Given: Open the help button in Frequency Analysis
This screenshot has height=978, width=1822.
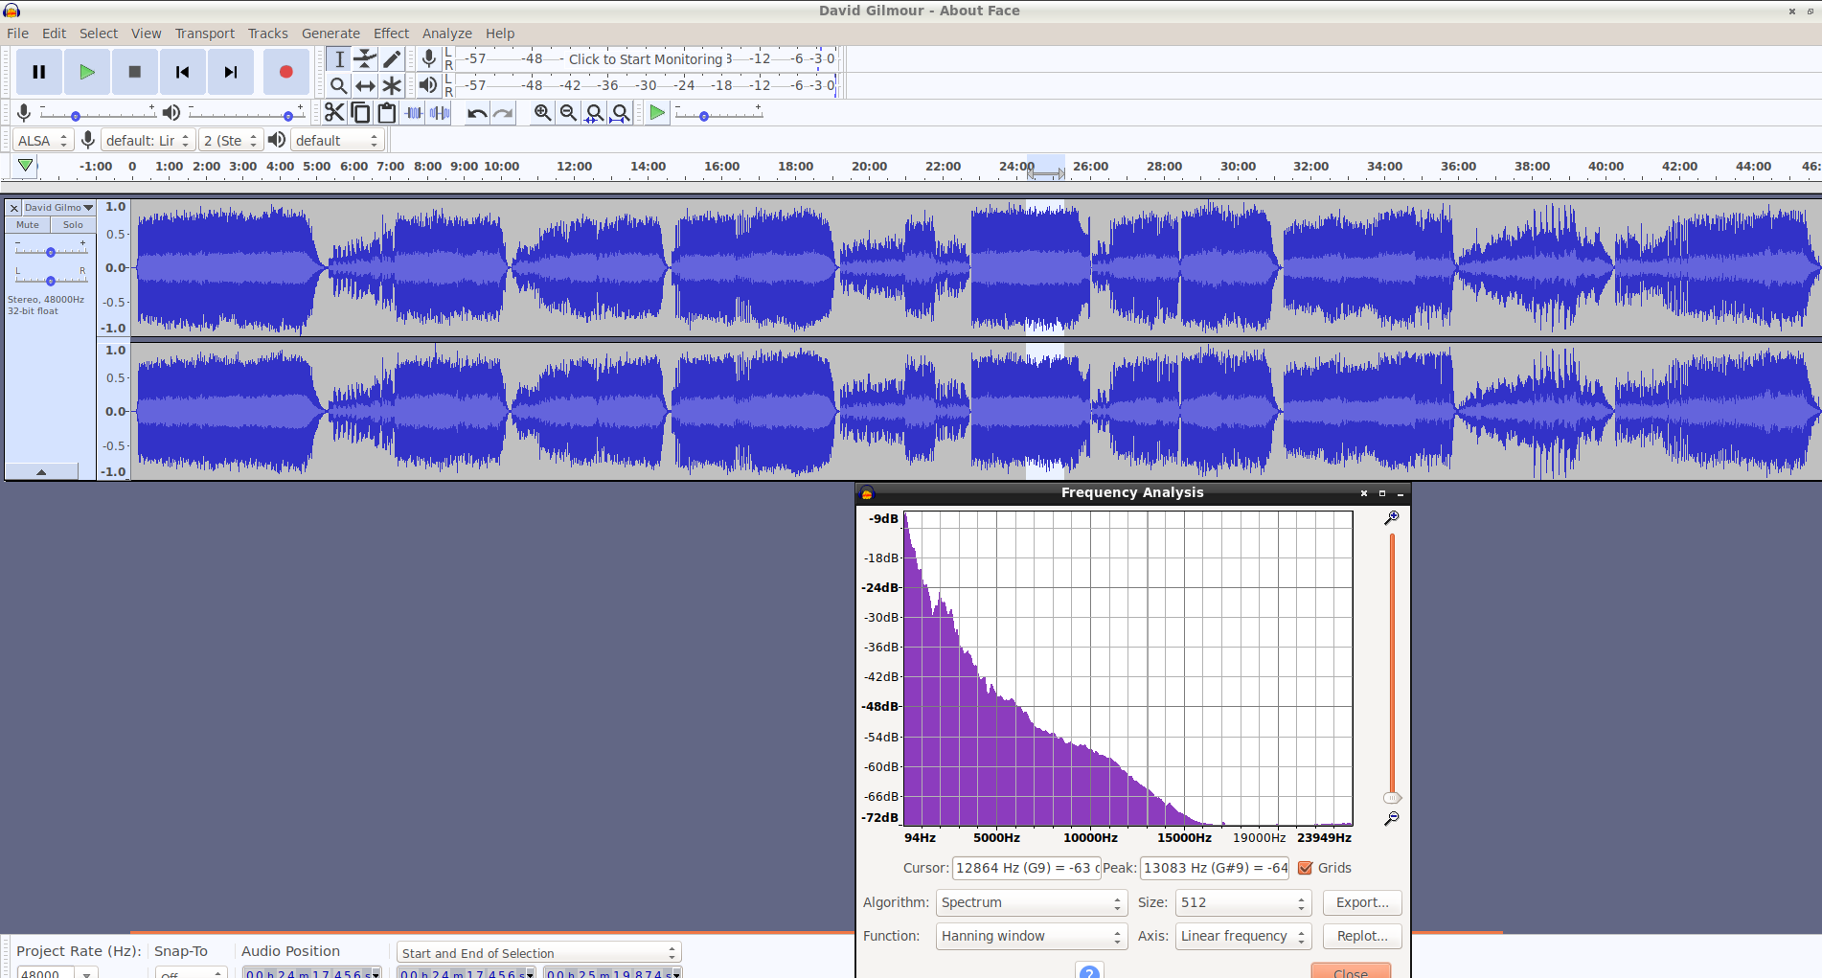Looking at the screenshot, I should (1089, 971).
